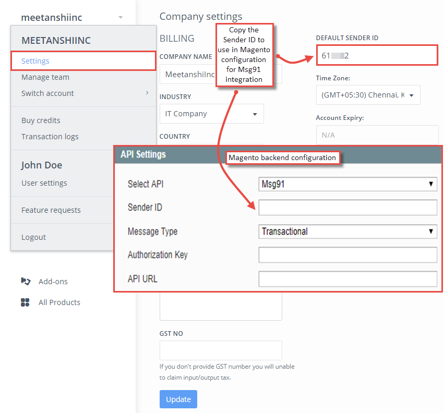
Task: Click the COUNTRY label
Action: tap(175, 137)
